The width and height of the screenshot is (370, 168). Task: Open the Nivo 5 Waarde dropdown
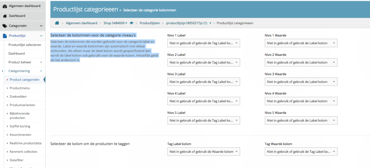pos(301,120)
